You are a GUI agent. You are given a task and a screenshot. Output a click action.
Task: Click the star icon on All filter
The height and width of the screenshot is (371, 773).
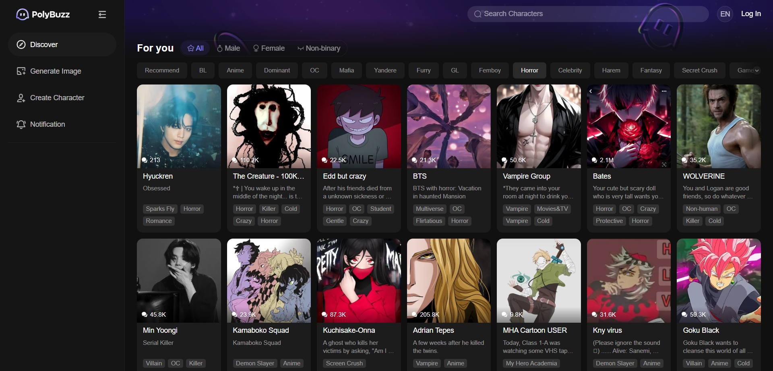(191, 48)
